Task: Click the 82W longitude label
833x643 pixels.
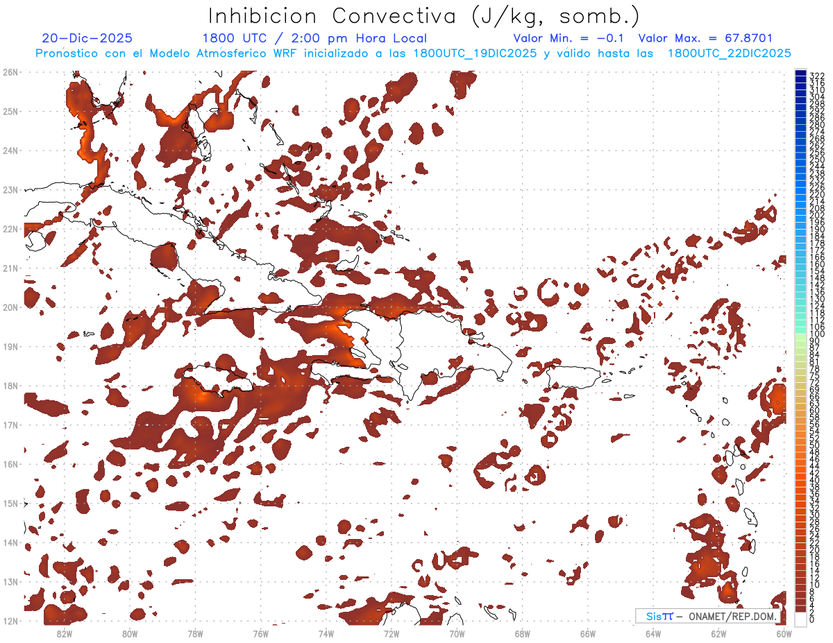Action: tap(64, 633)
